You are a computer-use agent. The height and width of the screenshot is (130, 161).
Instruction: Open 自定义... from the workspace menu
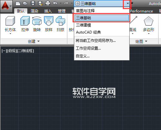[102, 56]
